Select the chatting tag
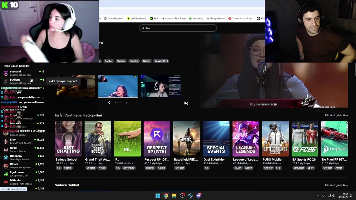 [134, 61]
